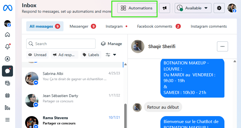Toggle the Ad responses filter
241x128 pixels.
coord(64,55)
